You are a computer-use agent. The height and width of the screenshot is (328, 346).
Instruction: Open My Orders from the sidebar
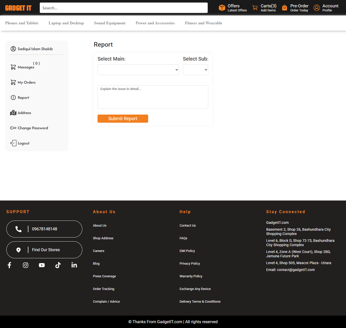pos(13,82)
